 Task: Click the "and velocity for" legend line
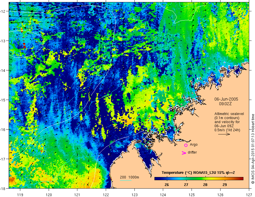point(227,122)
